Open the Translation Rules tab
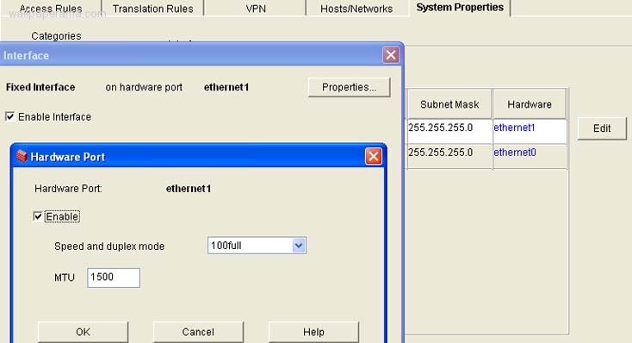Viewport: 632px width, 343px height. pos(152,8)
